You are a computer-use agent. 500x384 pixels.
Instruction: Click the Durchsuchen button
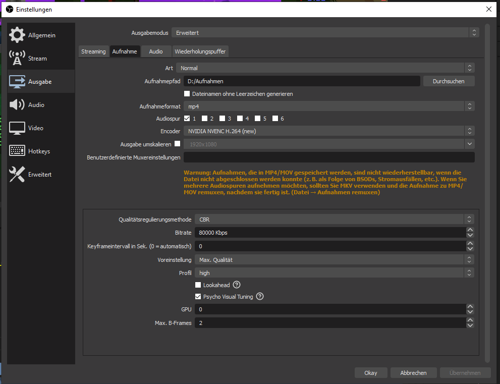pos(449,81)
